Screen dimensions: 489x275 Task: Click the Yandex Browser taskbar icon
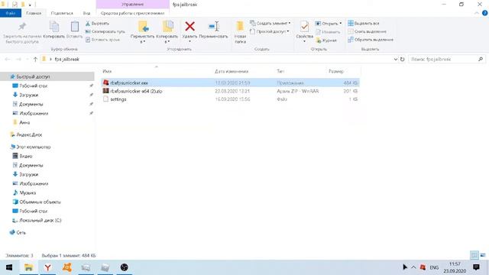point(47,267)
